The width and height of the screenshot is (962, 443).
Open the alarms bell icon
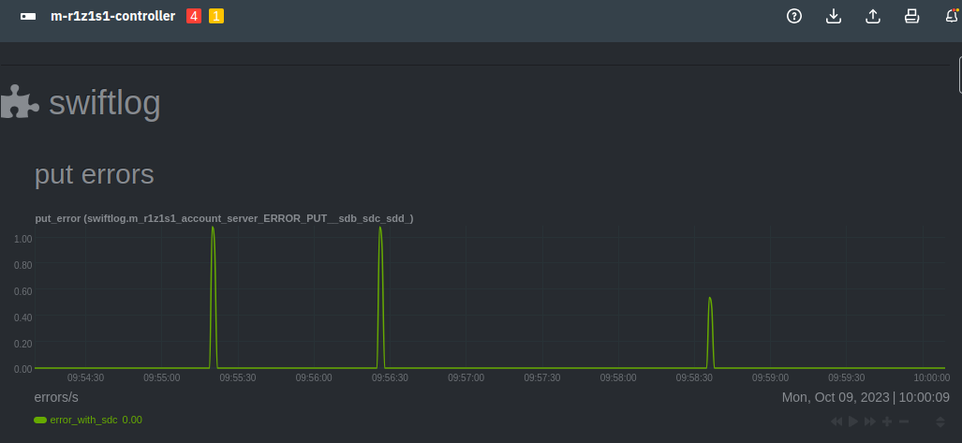point(952,16)
